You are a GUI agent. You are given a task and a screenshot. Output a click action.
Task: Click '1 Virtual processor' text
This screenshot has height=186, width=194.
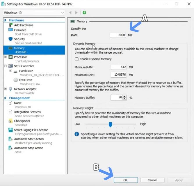coord(27,61)
